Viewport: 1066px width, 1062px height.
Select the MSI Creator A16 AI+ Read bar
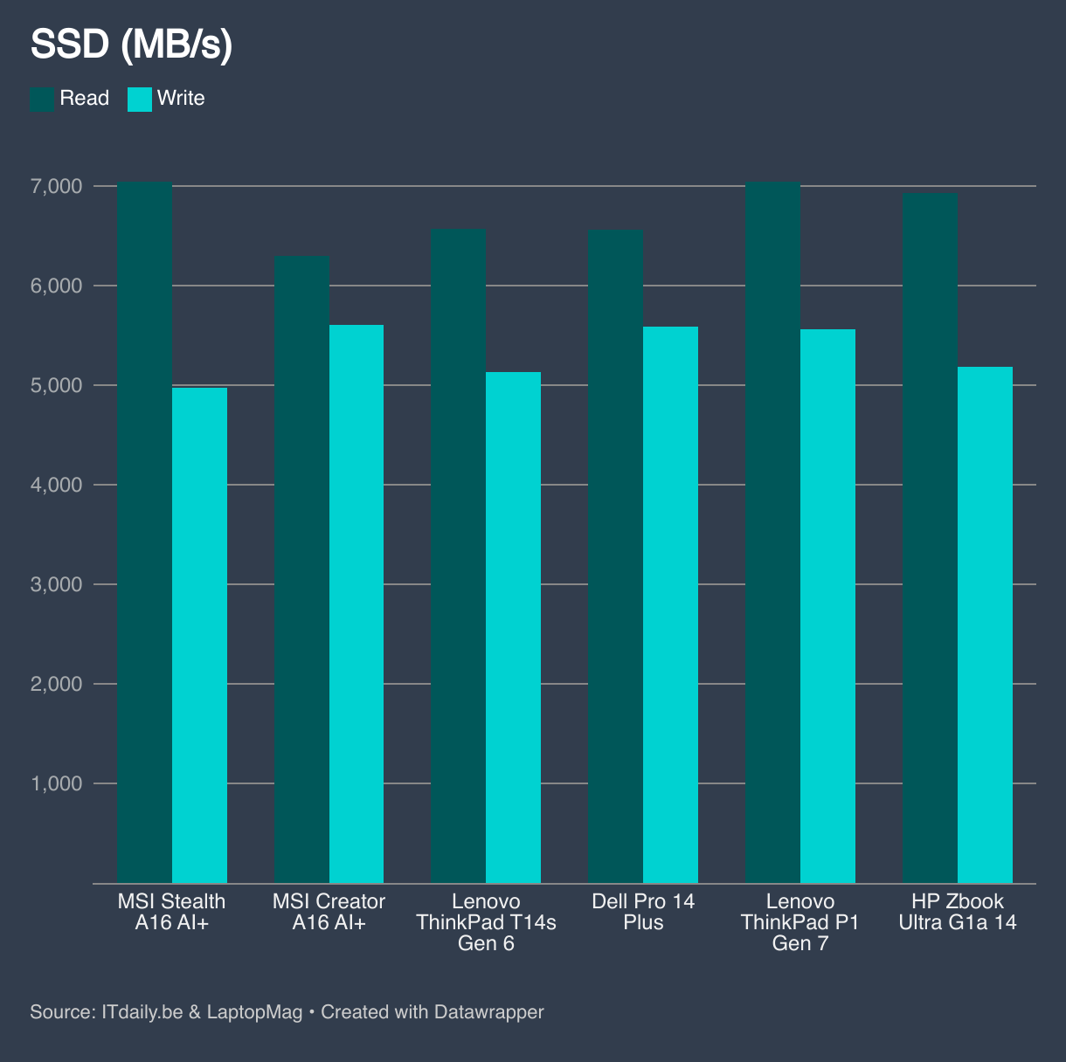tap(301, 569)
